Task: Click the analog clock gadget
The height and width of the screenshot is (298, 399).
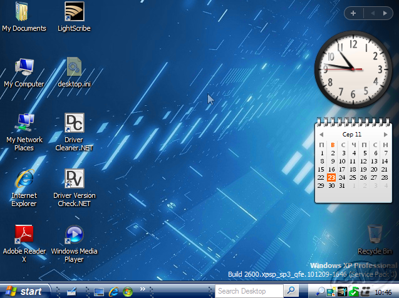Action: point(353,69)
